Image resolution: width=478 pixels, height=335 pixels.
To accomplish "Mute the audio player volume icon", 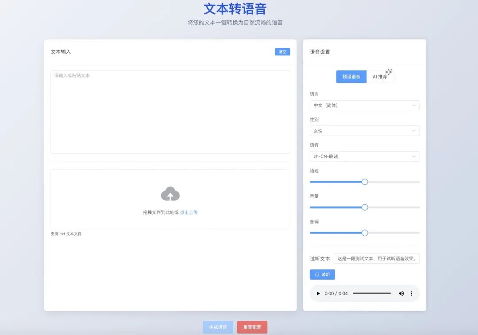I will tap(401, 293).
